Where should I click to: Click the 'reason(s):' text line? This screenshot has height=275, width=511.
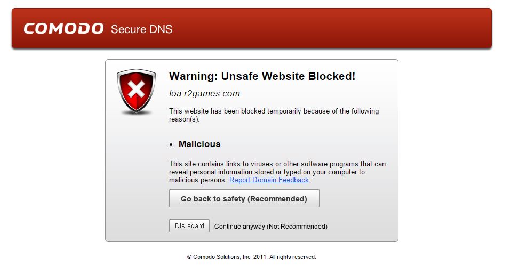click(184, 119)
